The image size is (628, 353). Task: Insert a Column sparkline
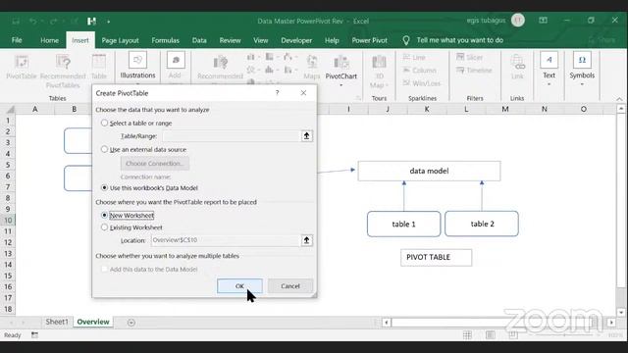click(419, 70)
